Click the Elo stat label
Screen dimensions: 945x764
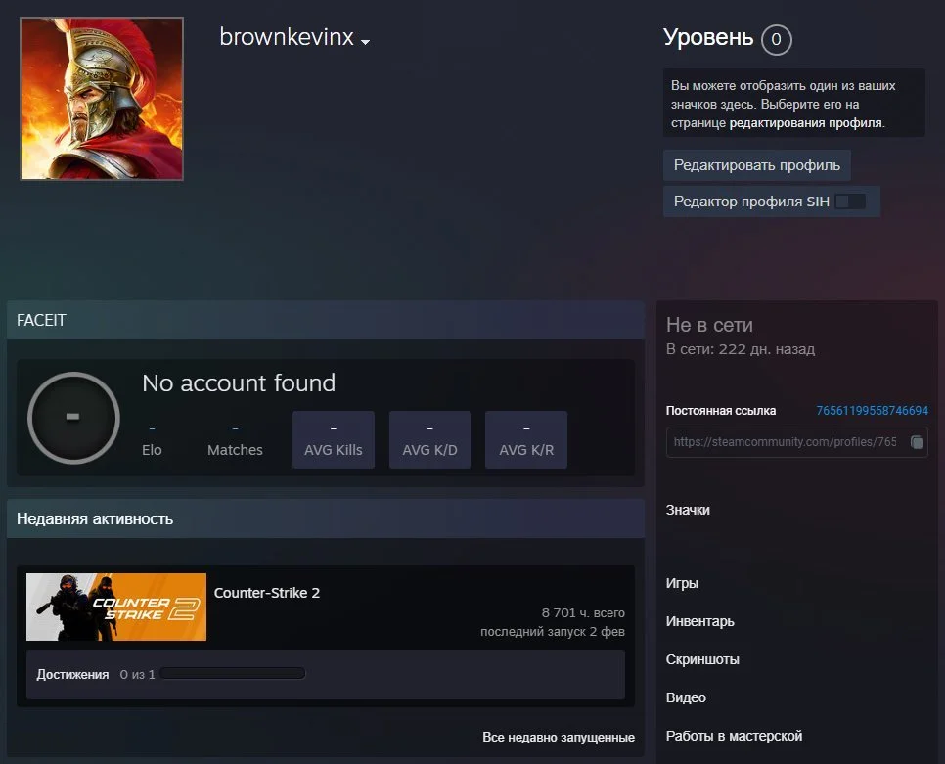tap(152, 450)
